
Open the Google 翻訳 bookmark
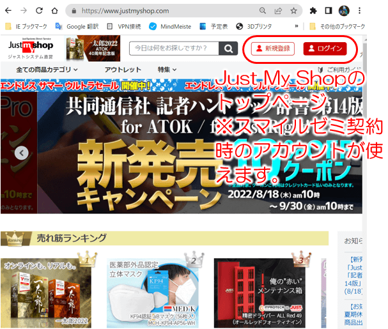(x=77, y=26)
